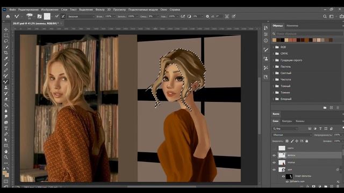
Task: Create new swatch in Swatches panel
Action: (331, 107)
